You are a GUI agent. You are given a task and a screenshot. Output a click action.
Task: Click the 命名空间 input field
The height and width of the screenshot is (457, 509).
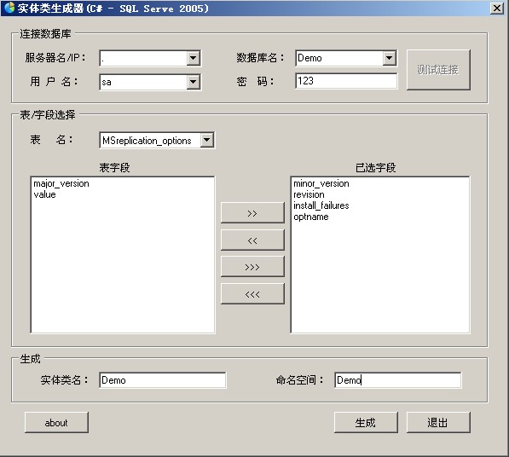point(398,380)
